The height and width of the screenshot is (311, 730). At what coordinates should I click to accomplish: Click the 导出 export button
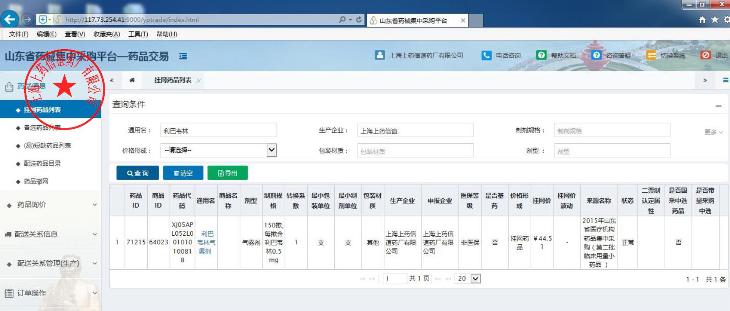(x=227, y=173)
